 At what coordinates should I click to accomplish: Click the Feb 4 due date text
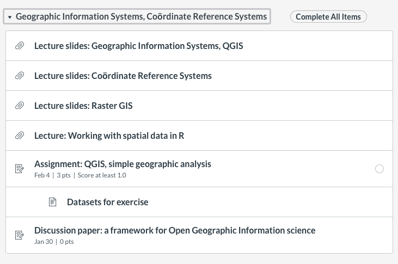point(42,175)
